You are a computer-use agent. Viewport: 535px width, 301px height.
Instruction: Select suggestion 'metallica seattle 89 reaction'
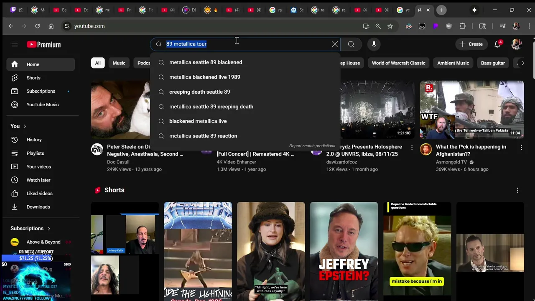pos(245,136)
